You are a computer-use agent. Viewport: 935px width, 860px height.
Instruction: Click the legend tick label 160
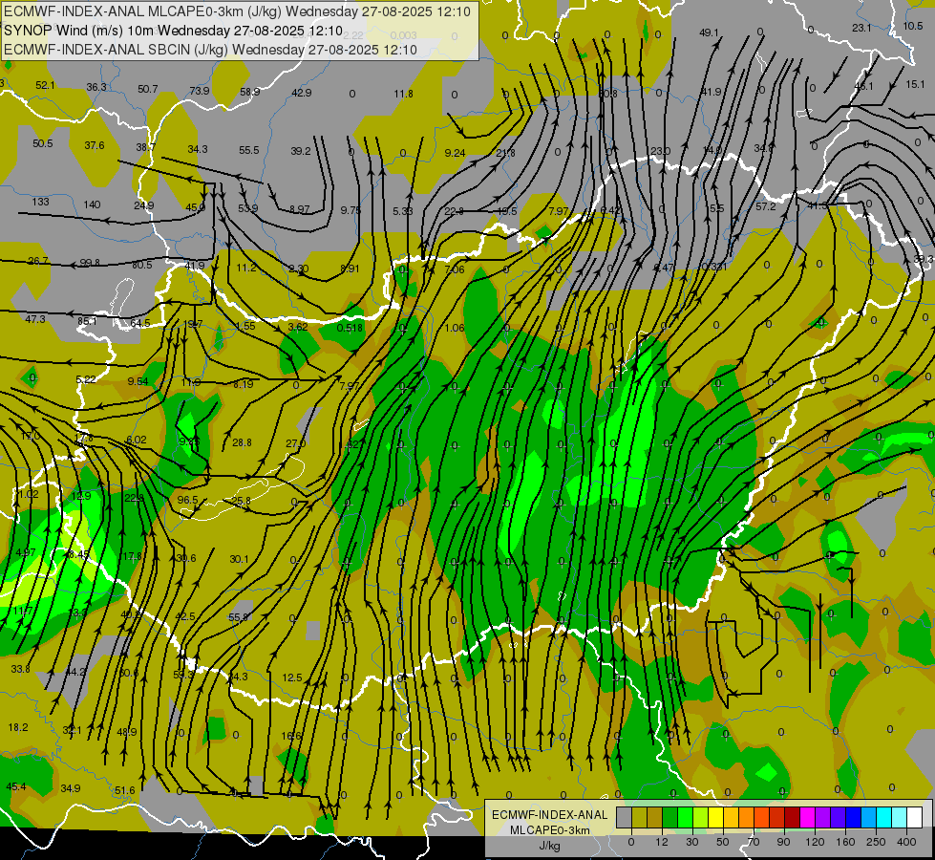click(x=845, y=842)
